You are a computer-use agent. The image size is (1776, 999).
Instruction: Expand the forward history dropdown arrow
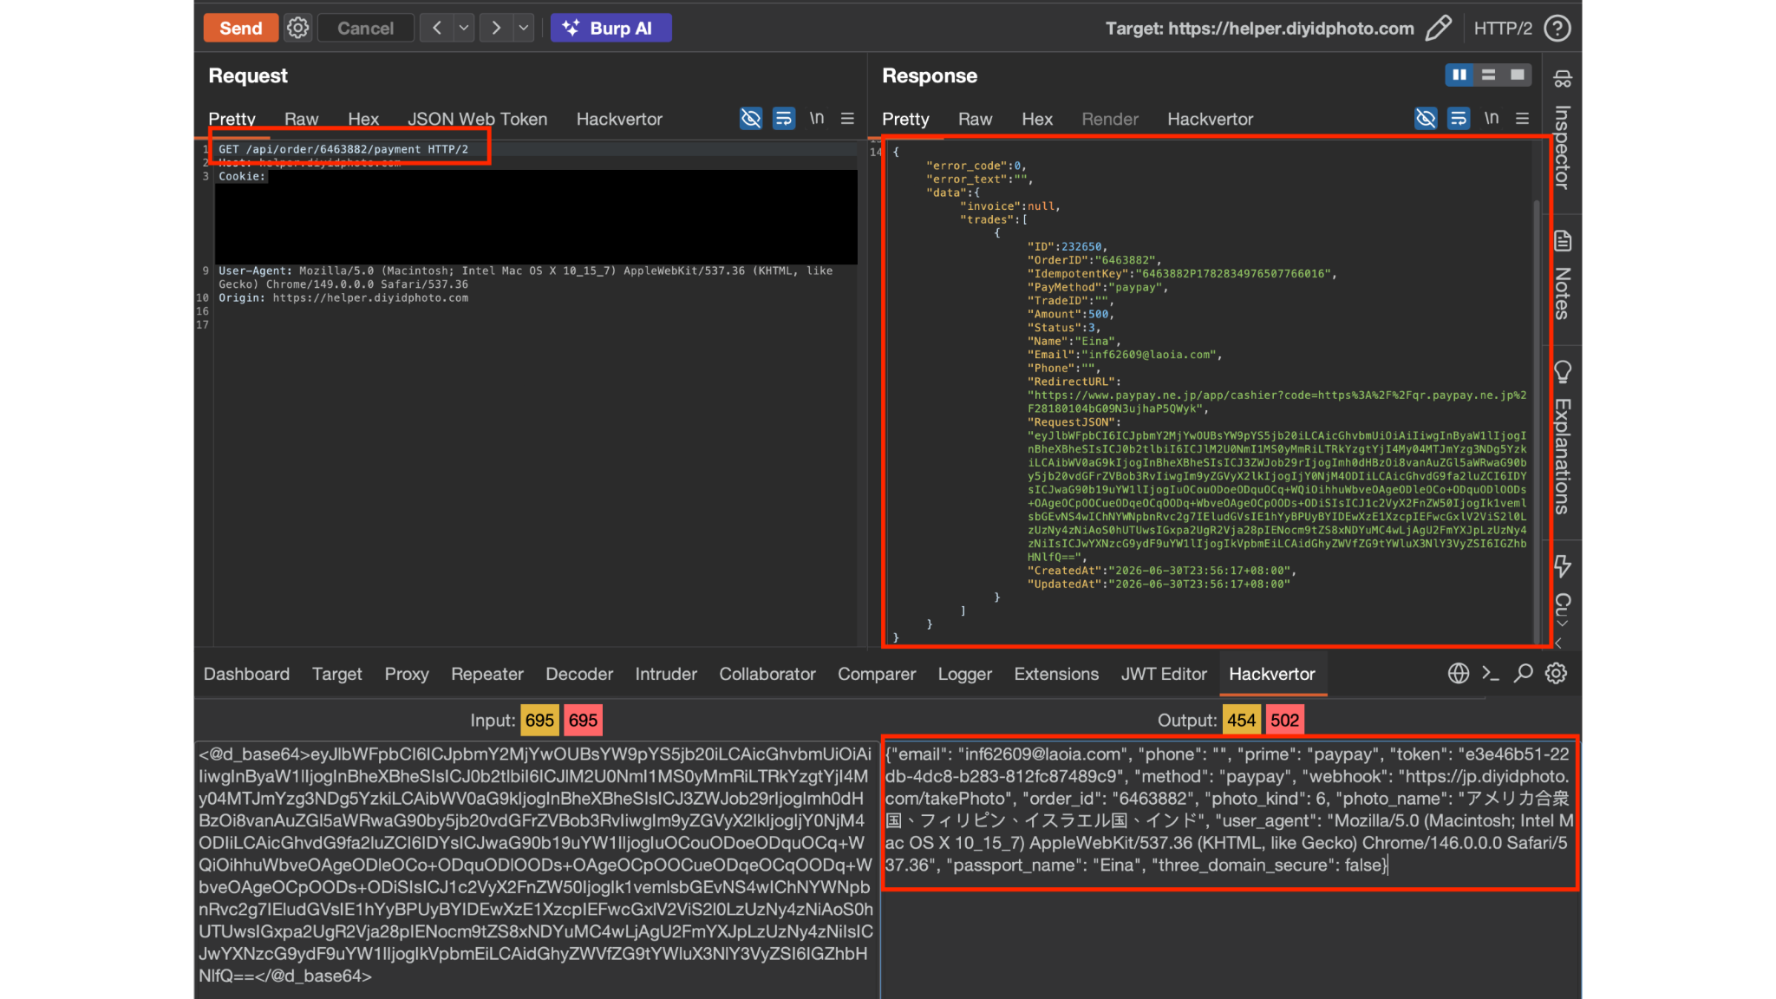pyautogui.click(x=524, y=28)
